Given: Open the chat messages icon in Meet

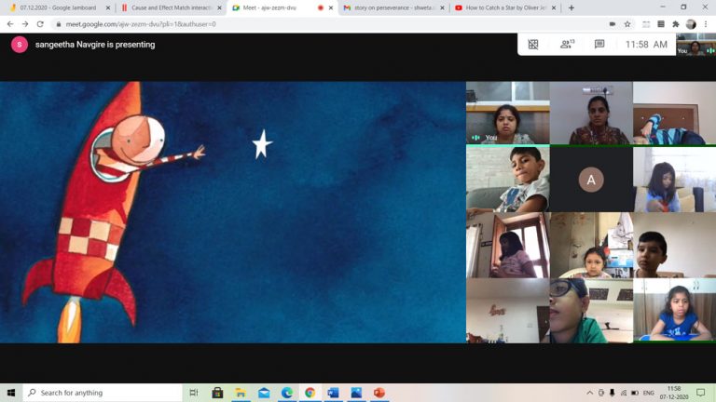Looking at the screenshot, I should (599, 45).
